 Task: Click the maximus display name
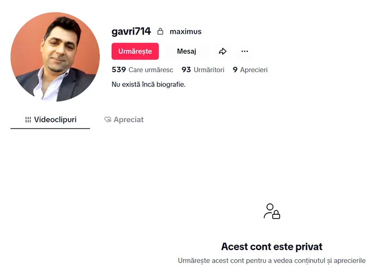(x=186, y=32)
